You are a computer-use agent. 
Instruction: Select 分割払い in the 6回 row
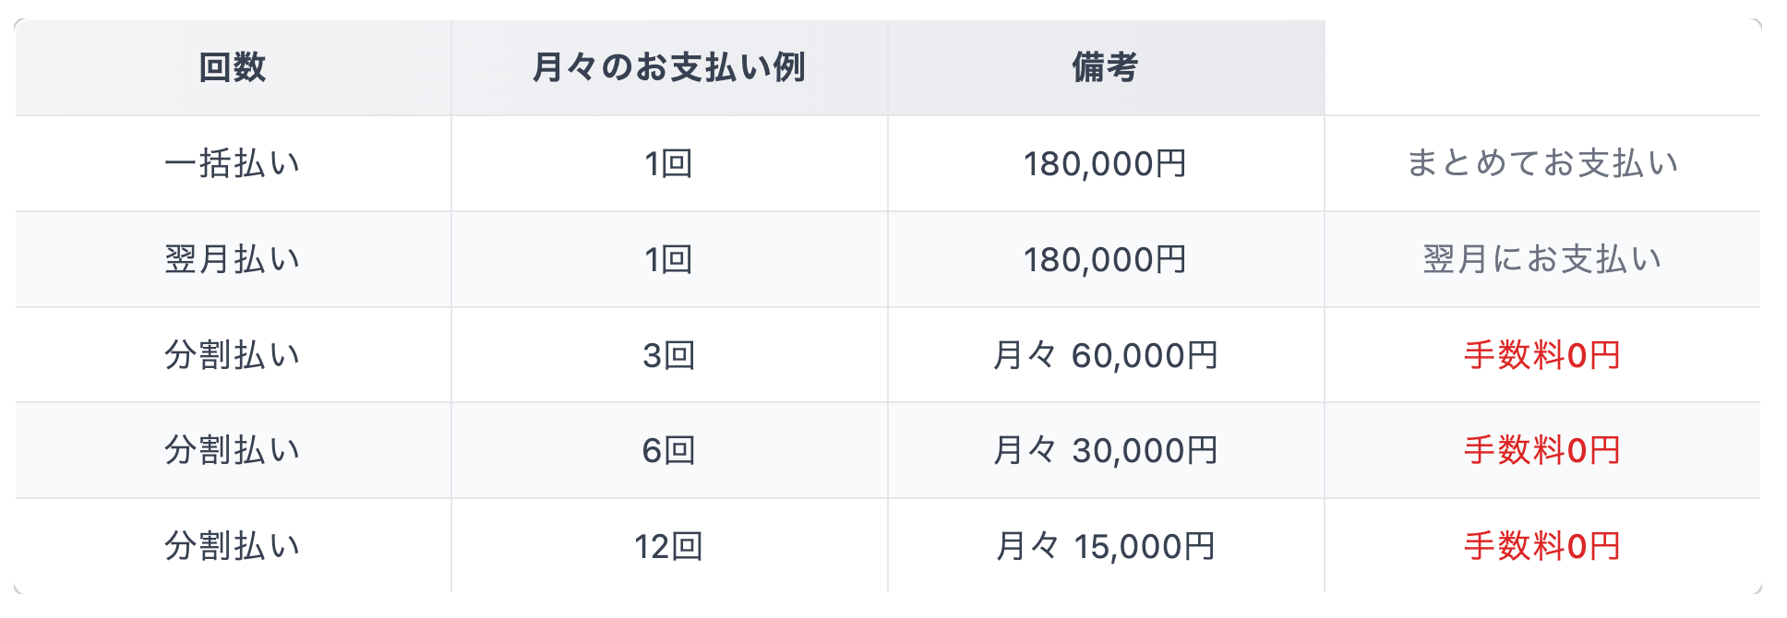point(233,450)
